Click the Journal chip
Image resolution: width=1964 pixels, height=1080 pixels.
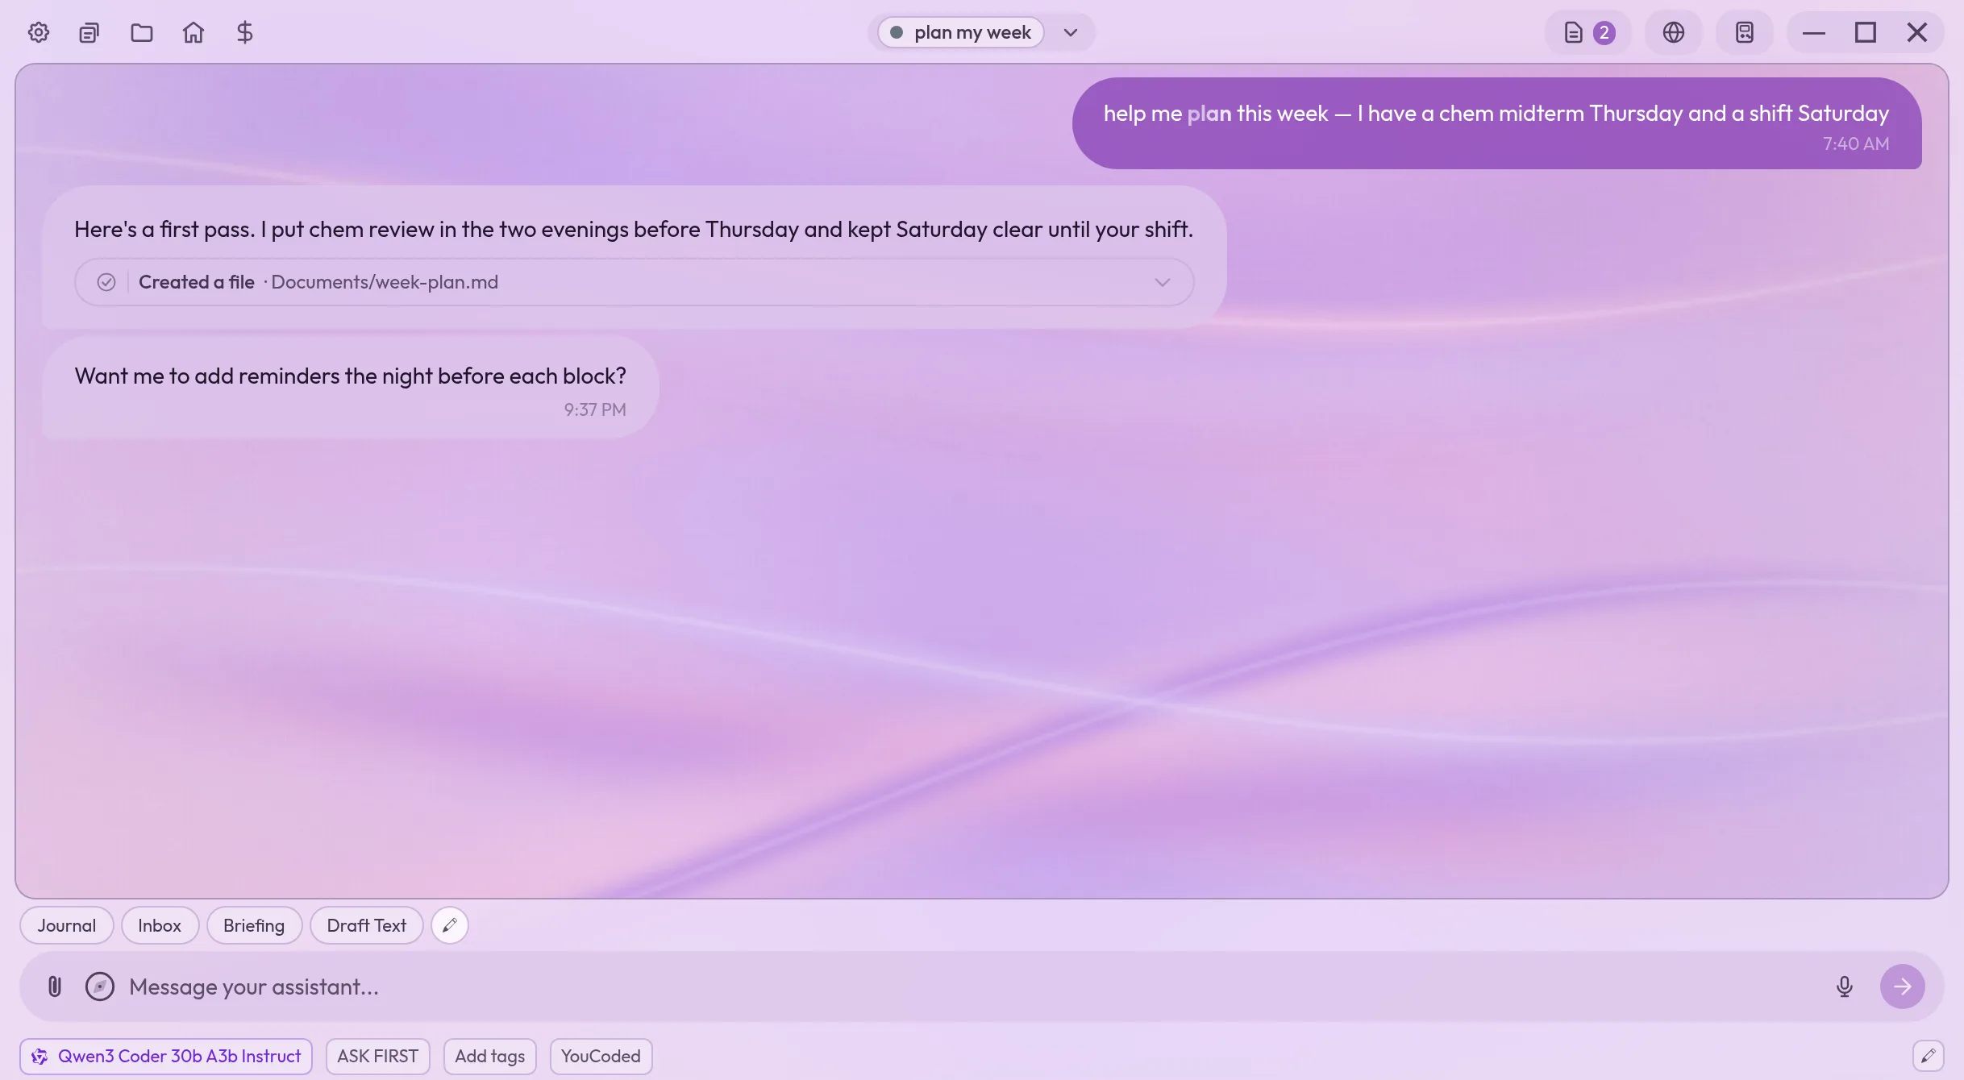(67, 925)
